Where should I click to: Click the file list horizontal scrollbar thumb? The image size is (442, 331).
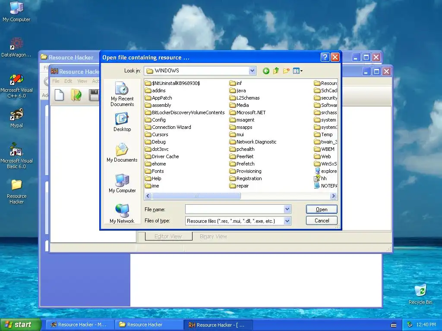pos(196,196)
